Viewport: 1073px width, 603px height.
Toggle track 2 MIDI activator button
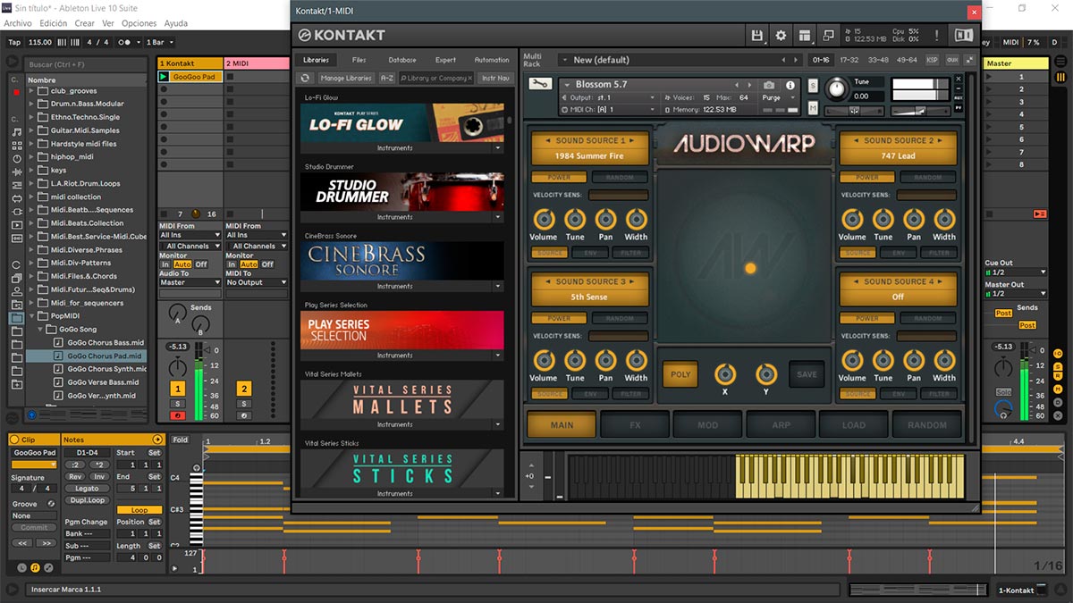coord(244,389)
